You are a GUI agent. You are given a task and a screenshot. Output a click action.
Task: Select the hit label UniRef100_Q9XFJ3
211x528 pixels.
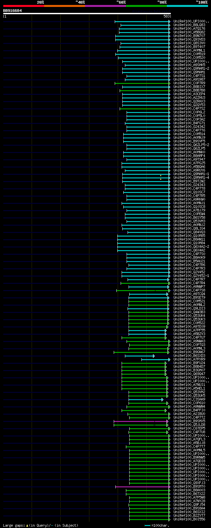point(189,483)
